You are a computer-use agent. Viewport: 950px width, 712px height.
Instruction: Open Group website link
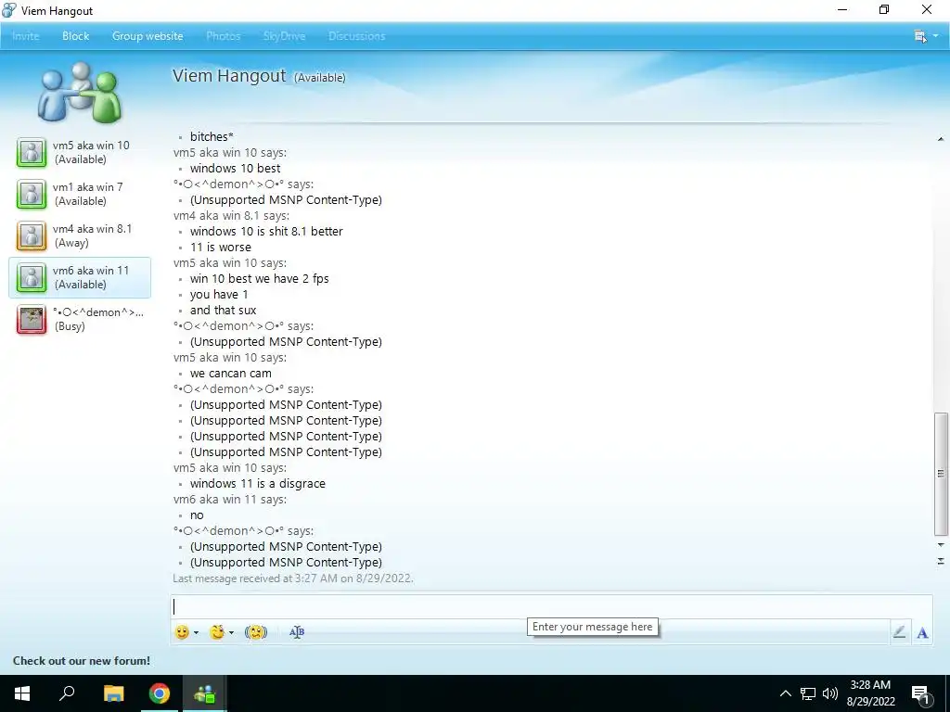pos(148,36)
